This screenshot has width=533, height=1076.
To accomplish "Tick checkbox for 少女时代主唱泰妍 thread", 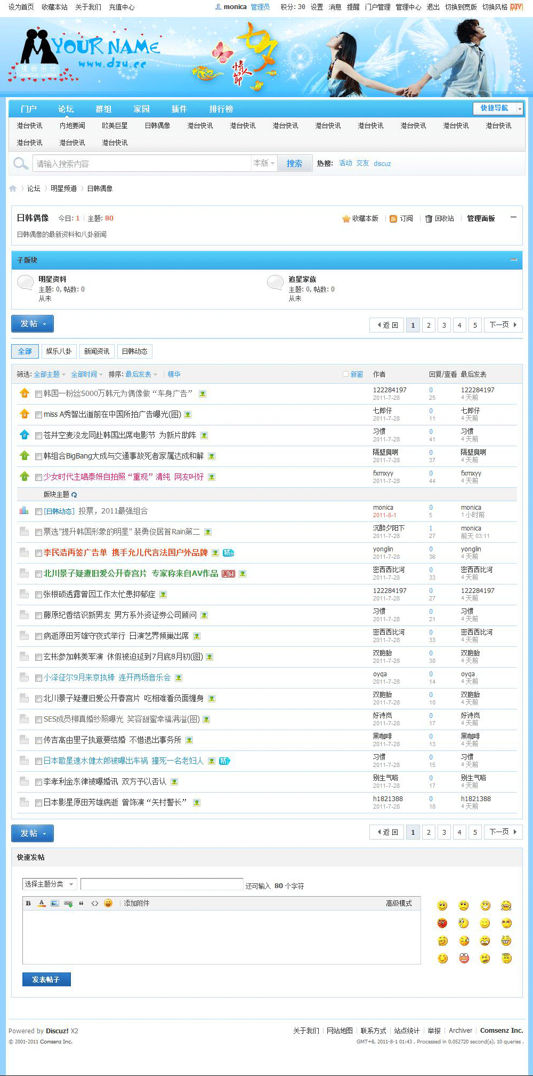I will pos(38,477).
